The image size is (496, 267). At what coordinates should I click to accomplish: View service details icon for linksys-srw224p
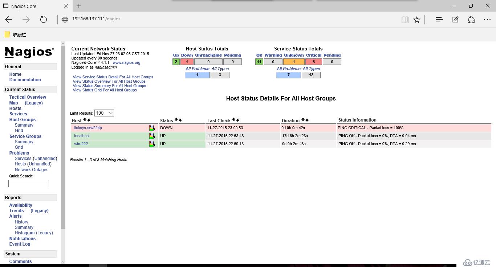click(152, 128)
